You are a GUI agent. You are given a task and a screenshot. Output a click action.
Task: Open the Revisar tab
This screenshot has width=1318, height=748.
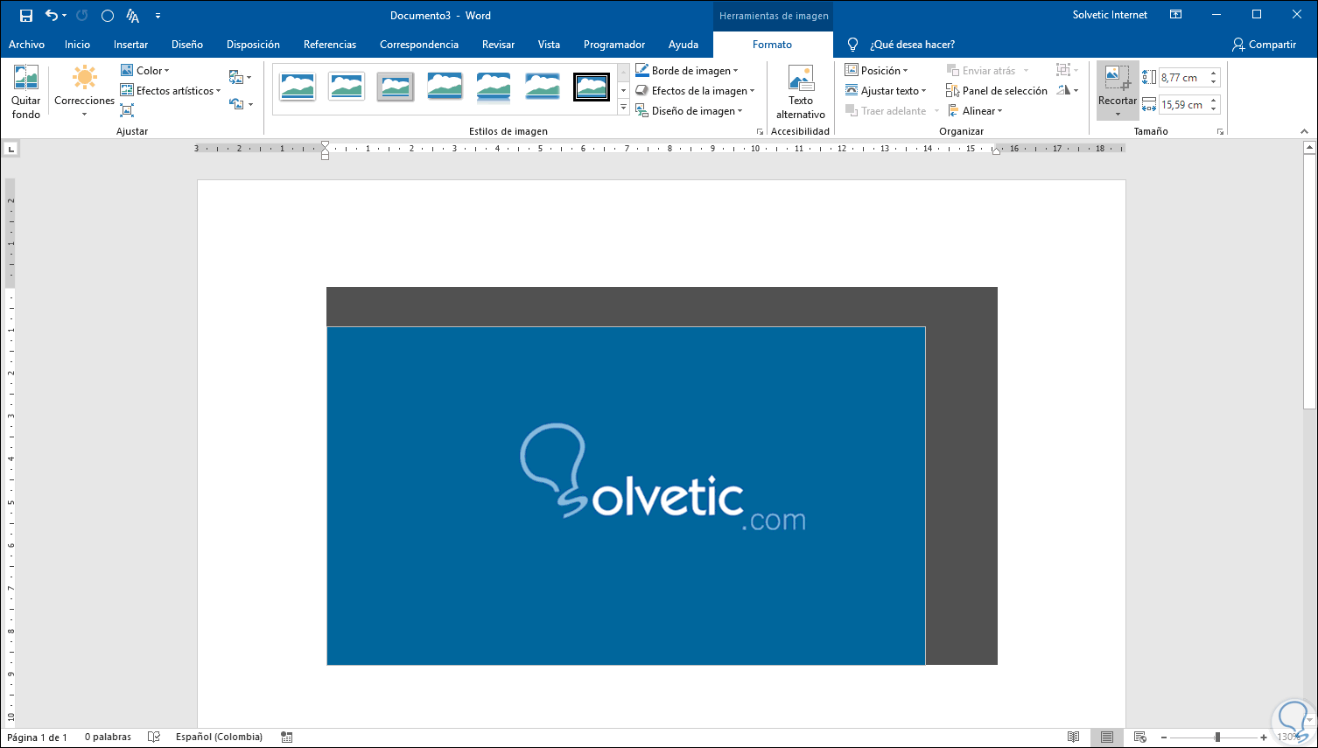498,45
